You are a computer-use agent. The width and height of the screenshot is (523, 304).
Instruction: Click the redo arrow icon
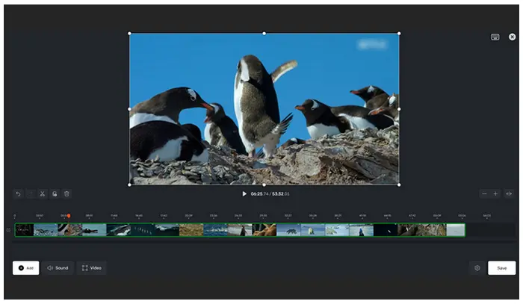point(30,193)
